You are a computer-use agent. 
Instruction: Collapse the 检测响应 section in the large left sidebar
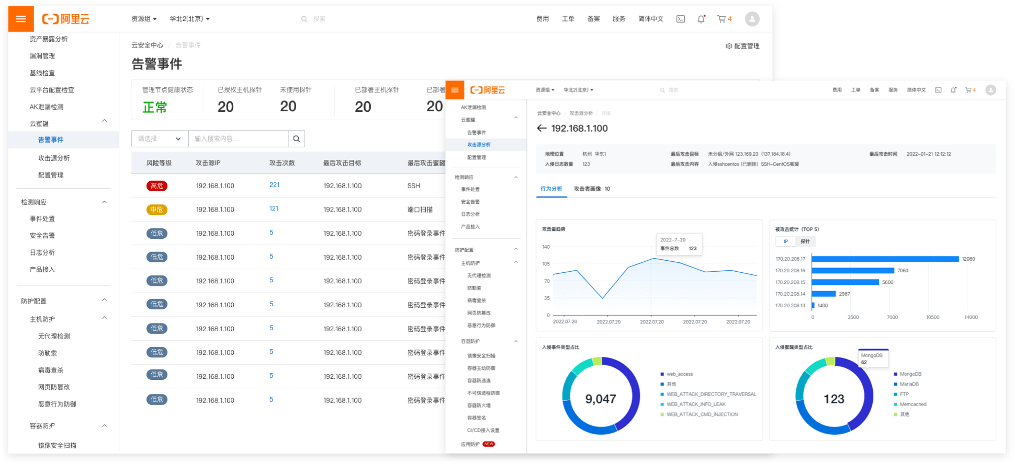104,202
